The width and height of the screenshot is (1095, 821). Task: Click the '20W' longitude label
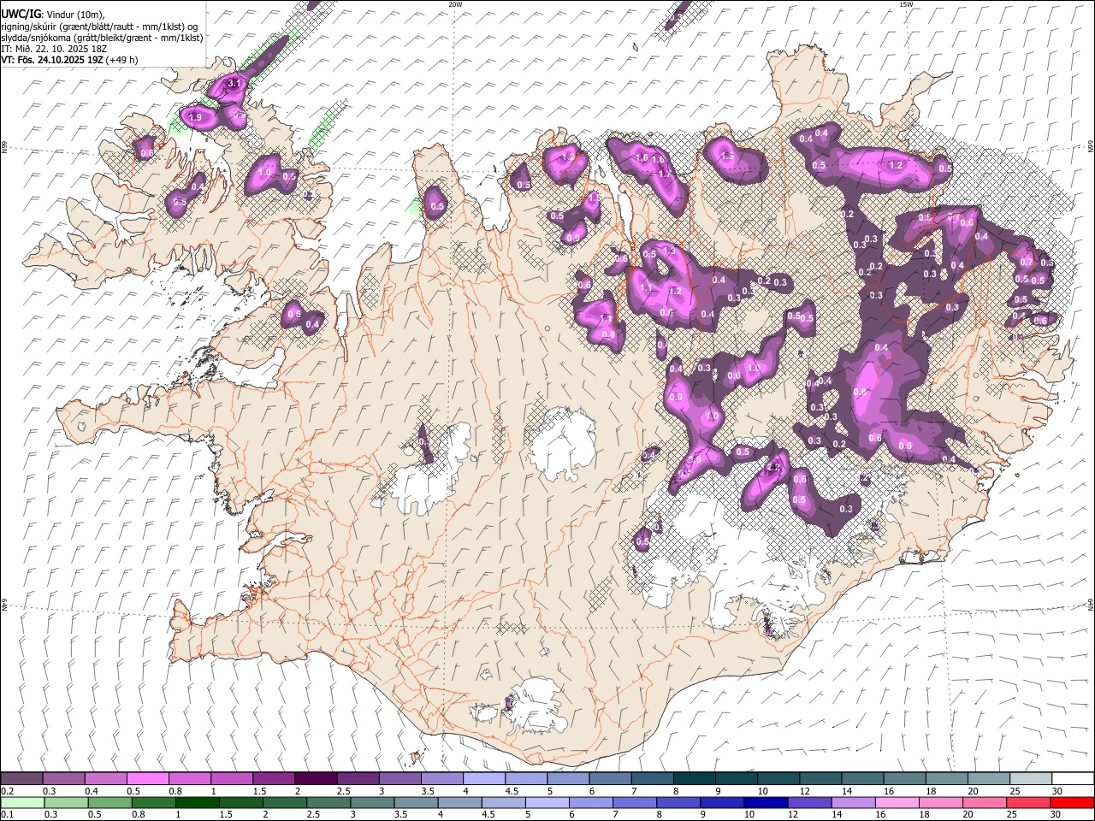coord(455,4)
